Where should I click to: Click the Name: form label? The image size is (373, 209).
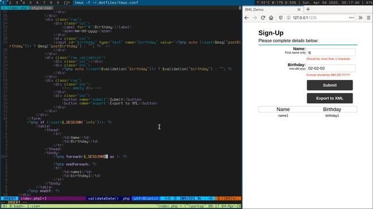tap(299, 49)
